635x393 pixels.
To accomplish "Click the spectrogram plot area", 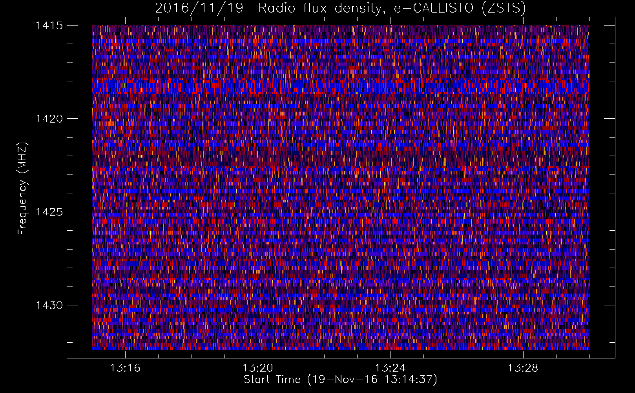I will point(341,187).
